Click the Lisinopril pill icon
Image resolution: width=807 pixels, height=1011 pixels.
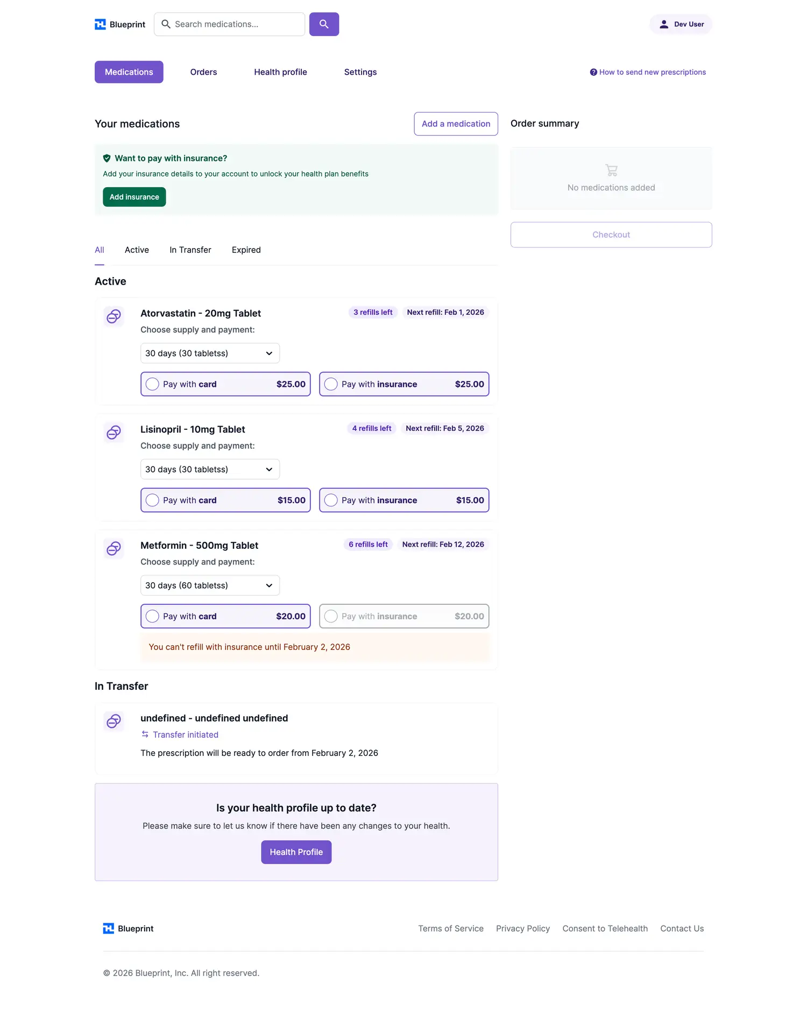point(114,433)
